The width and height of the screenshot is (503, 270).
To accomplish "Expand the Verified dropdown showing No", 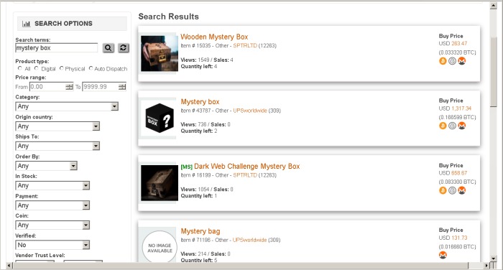I will coord(52,245).
